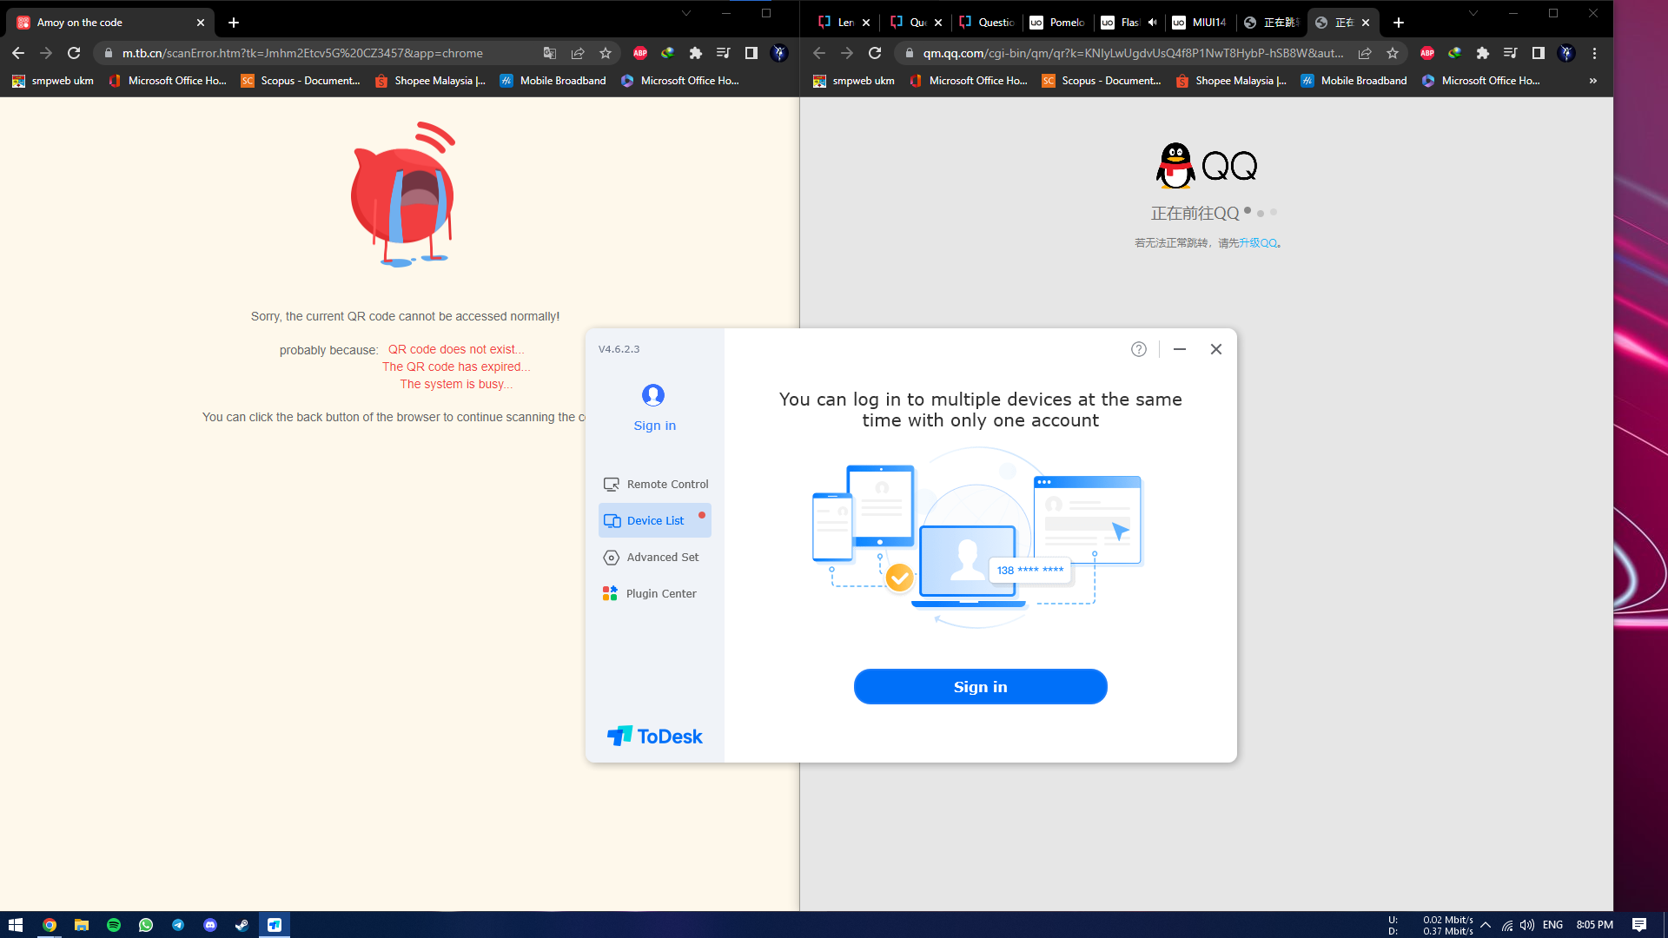The width and height of the screenshot is (1668, 938).
Task: Close the ToDesk window
Action: [x=1216, y=349]
